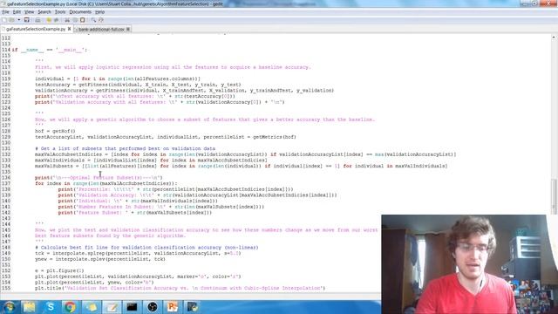Click the Print toolbar icon
Screen dimensions: 558x314
coord(37,20)
